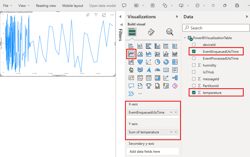
Task: Pick the scatter chart visual
Action: pyautogui.click(x=149, y=62)
